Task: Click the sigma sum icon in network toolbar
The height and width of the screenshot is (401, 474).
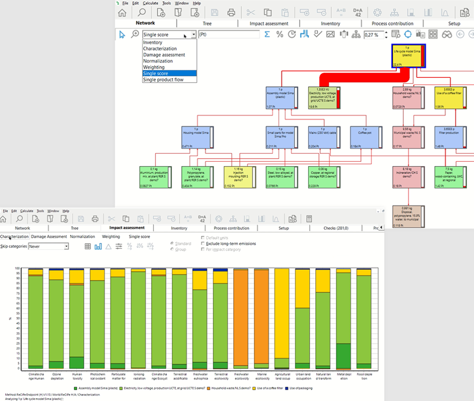Action: pyautogui.click(x=267, y=34)
